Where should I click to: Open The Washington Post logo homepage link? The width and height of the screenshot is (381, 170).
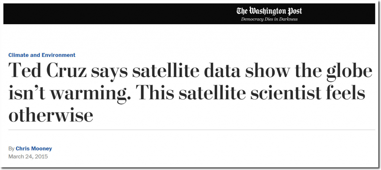(269, 11)
